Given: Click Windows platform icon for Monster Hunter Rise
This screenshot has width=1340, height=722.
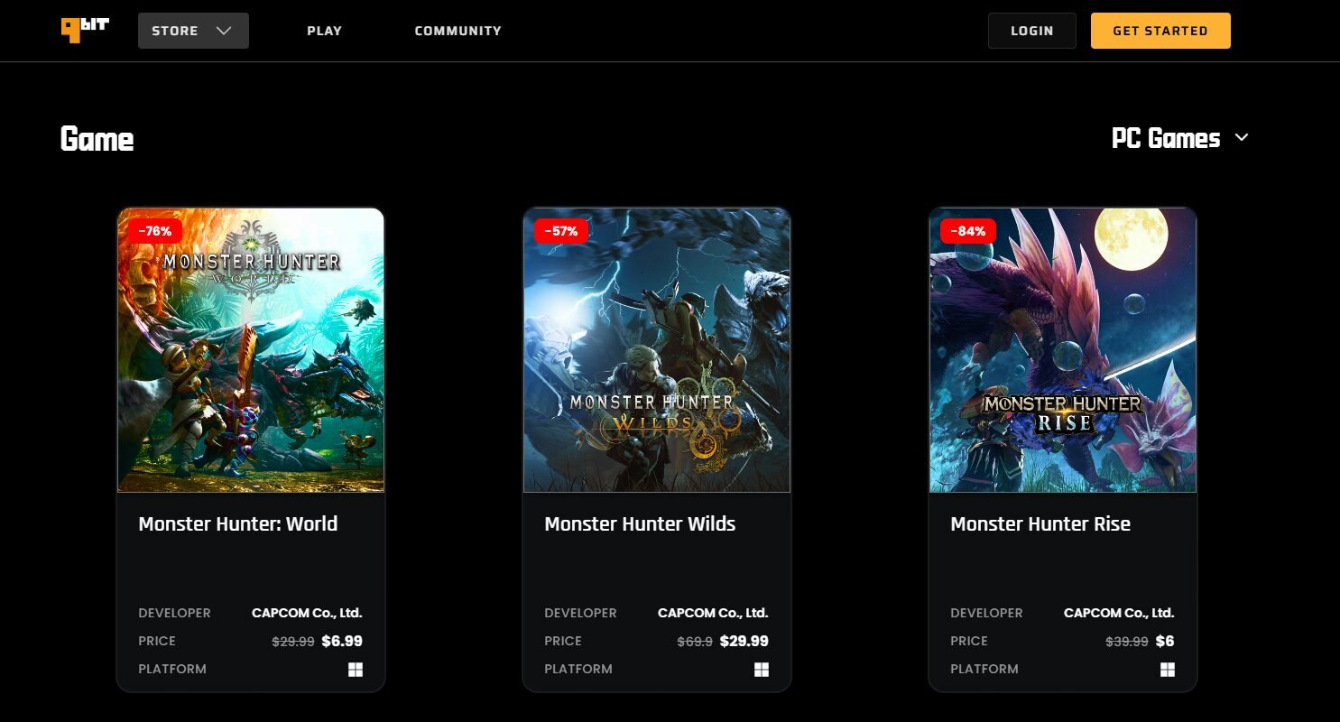Looking at the screenshot, I should coord(1168,670).
